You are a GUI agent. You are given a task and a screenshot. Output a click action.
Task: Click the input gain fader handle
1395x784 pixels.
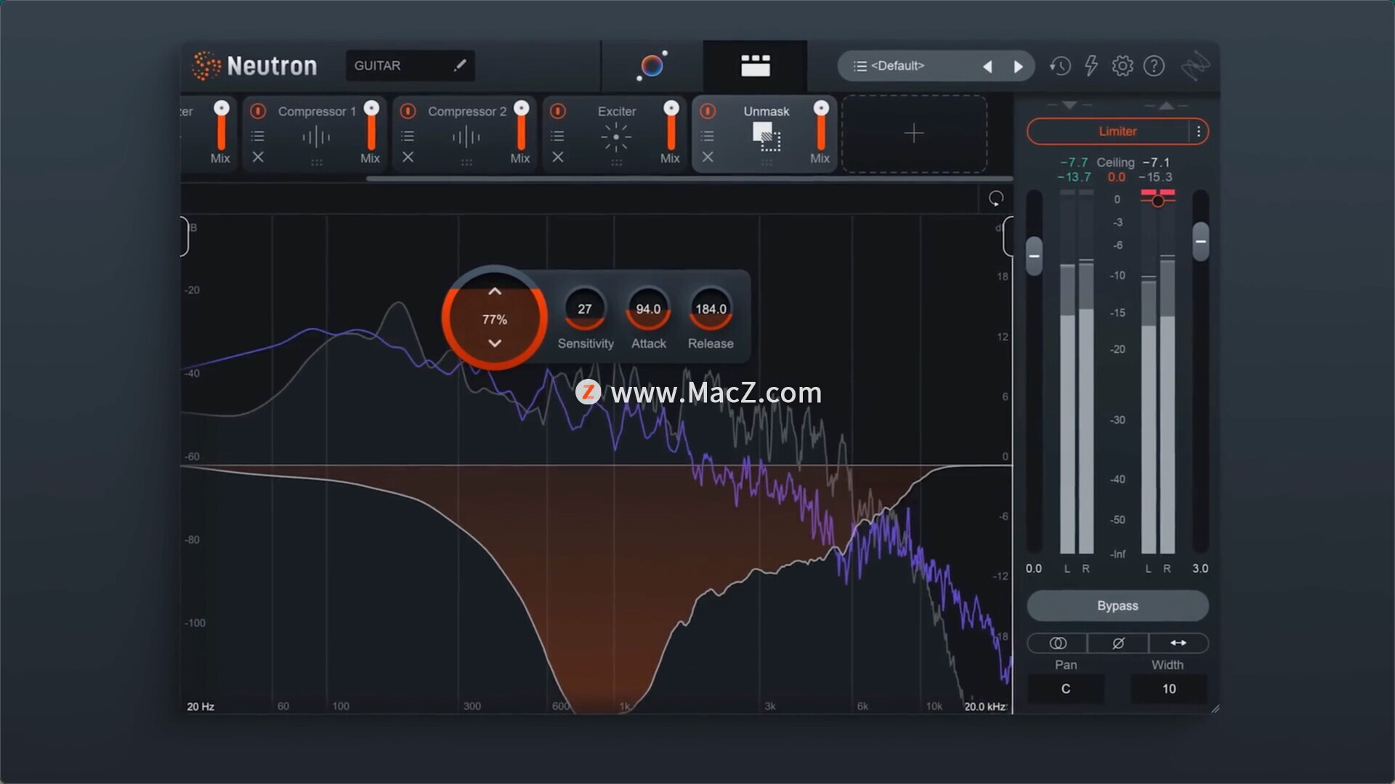coord(1034,256)
